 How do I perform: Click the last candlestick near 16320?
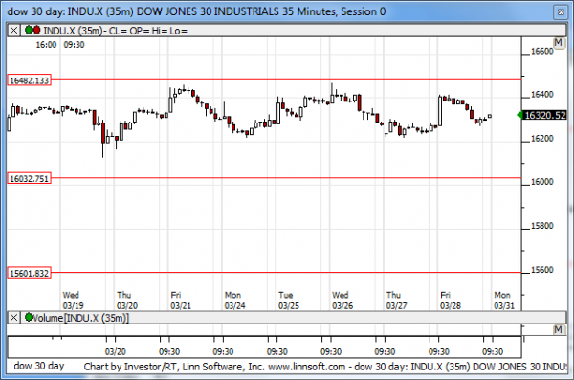pos(490,116)
